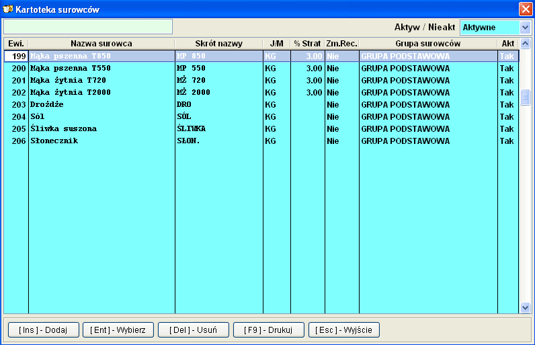Click abbreviation SŁON.
The height and width of the screenshot is (345, 535).
pyautogui.click(x=188, y=141)
